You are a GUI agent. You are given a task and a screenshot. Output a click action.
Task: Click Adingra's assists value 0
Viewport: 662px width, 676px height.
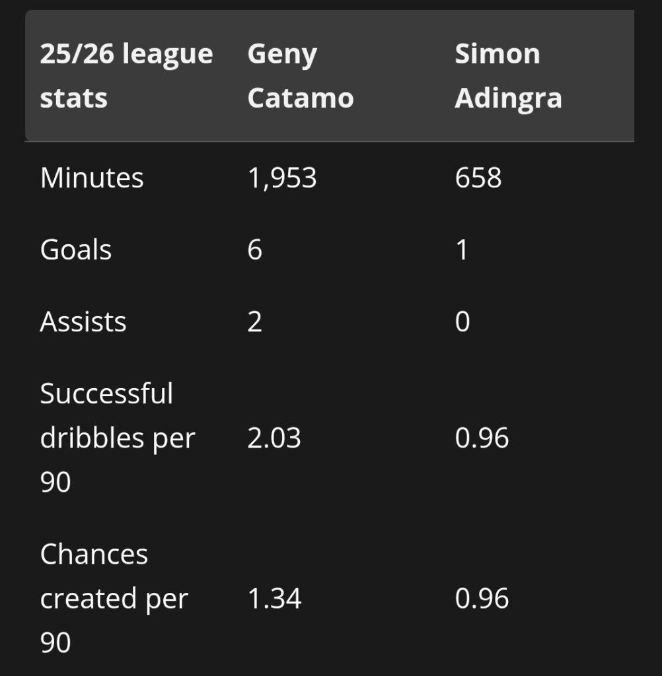tap(462, 321)
